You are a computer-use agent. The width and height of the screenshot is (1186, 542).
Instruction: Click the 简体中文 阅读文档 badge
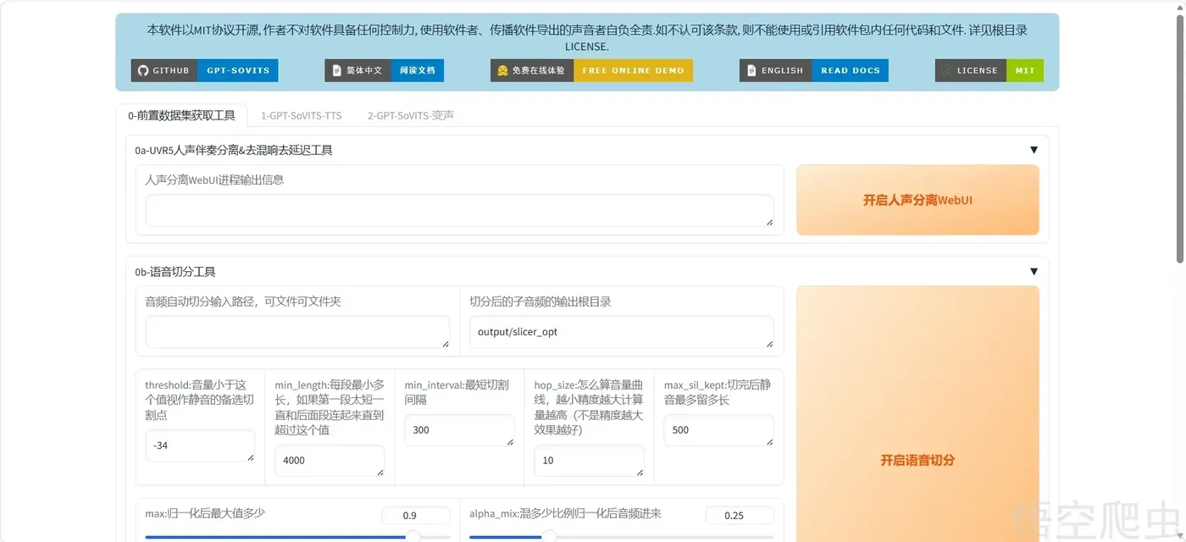[384, 70]
